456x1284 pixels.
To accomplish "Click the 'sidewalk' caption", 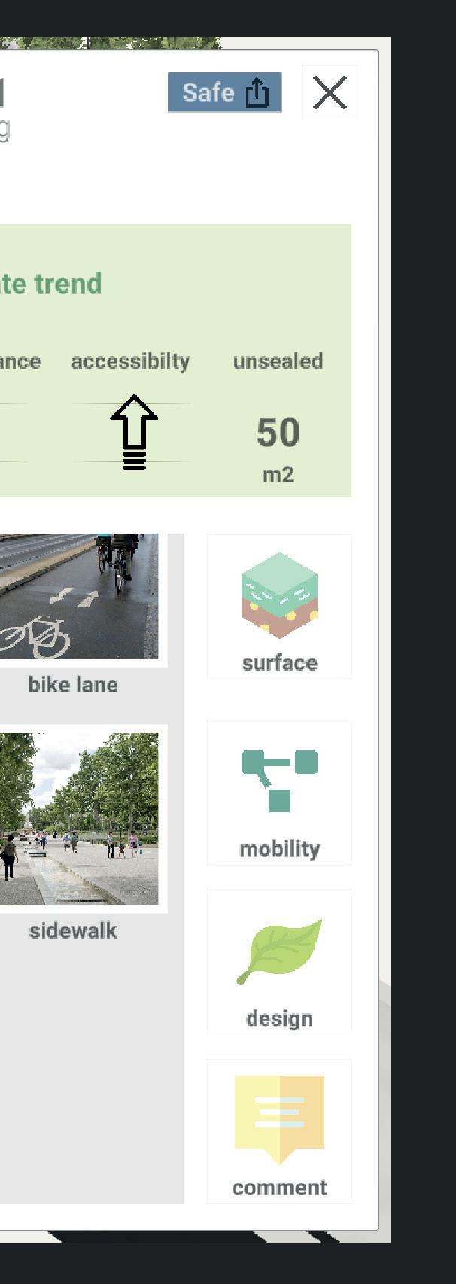I will point(73,931).
